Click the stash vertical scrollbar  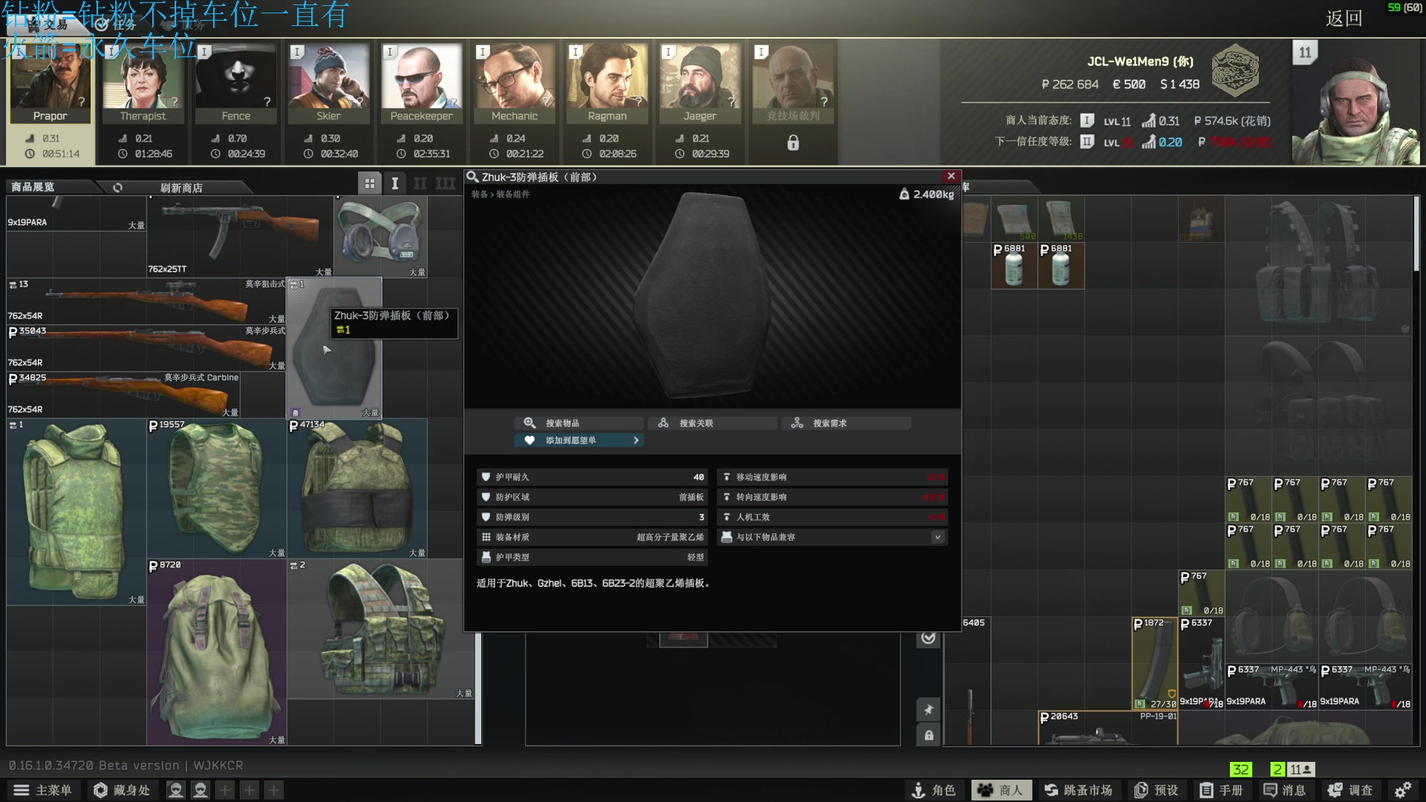pos(1416,234)
